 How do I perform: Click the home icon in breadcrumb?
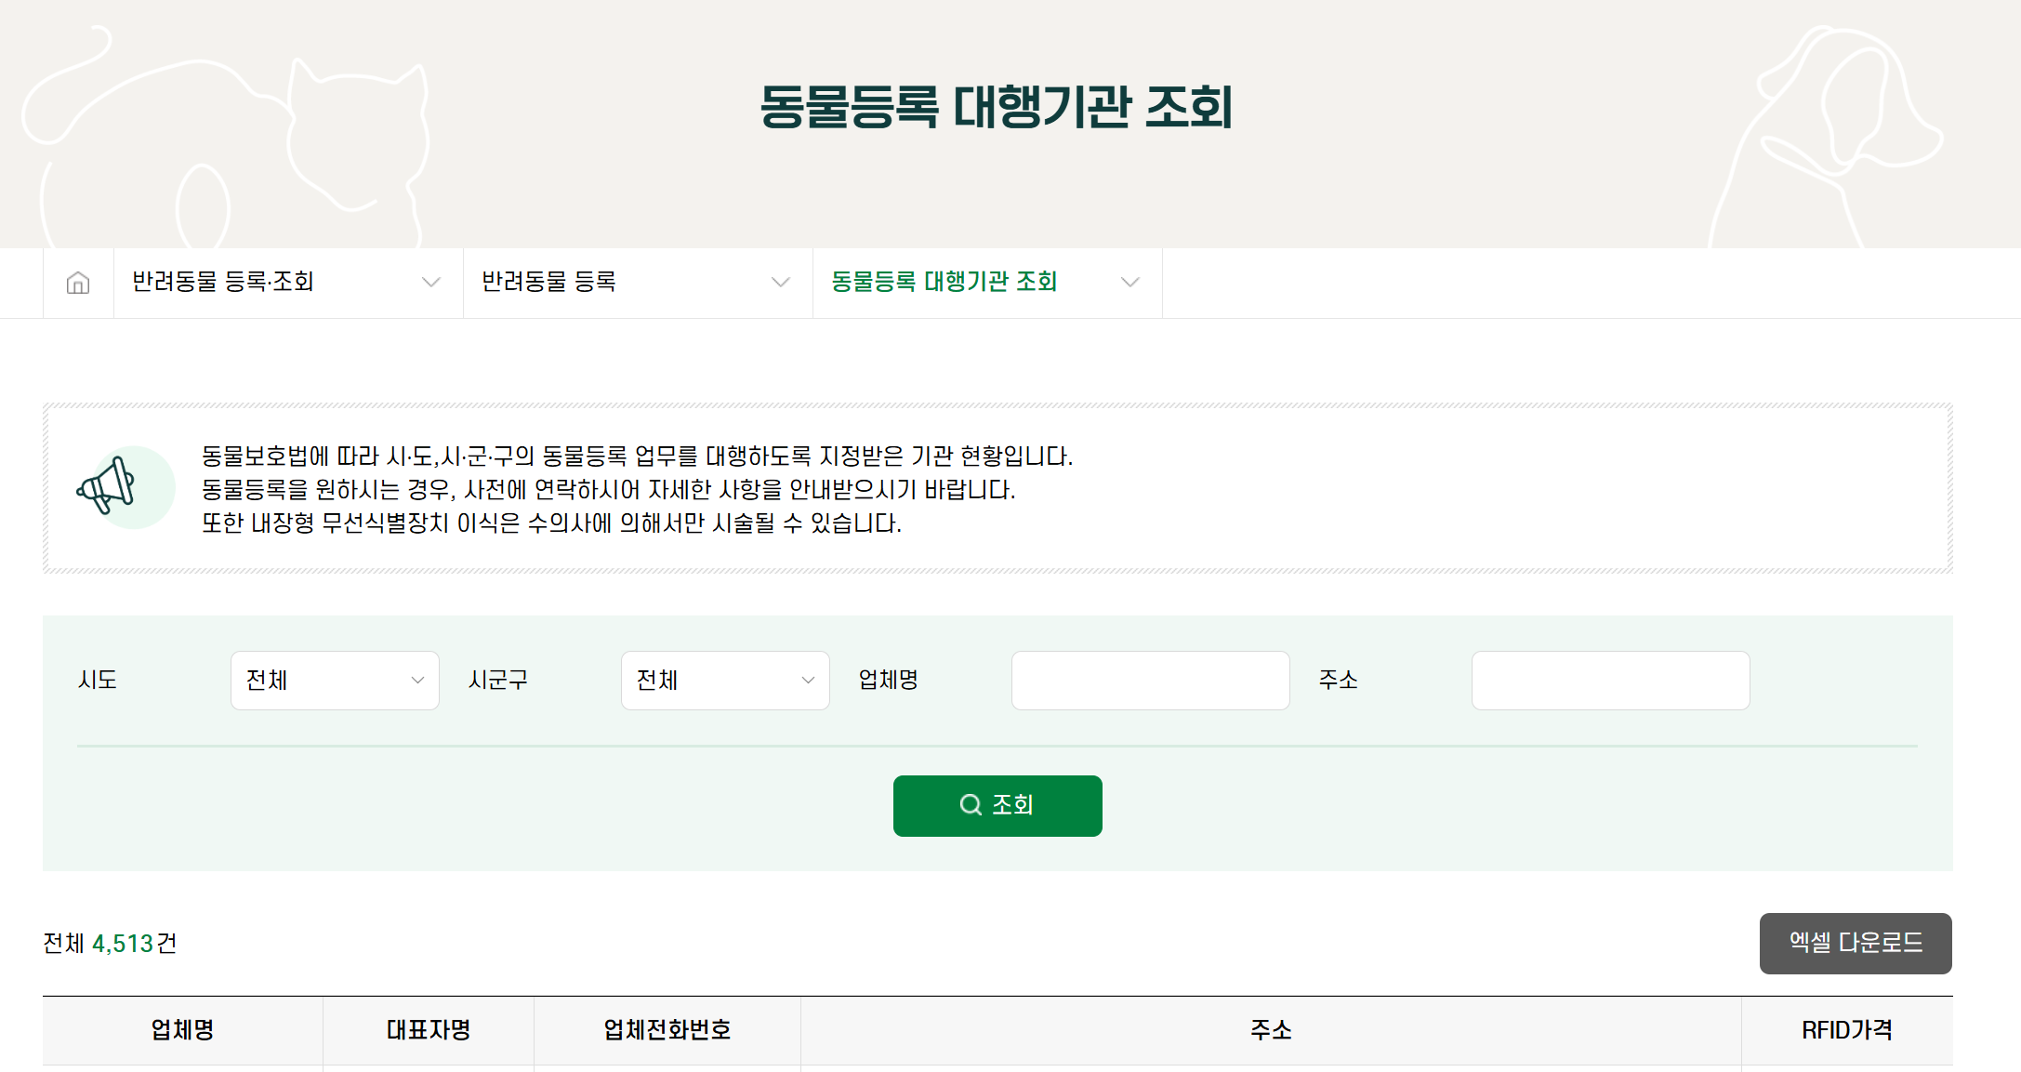78,283
